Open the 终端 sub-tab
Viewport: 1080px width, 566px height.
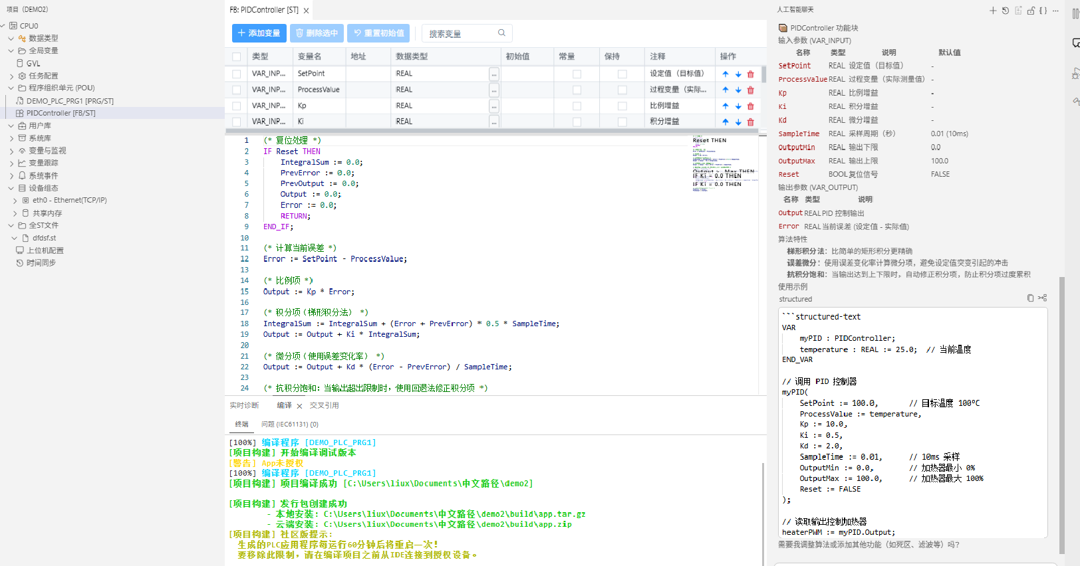point(241,424)
